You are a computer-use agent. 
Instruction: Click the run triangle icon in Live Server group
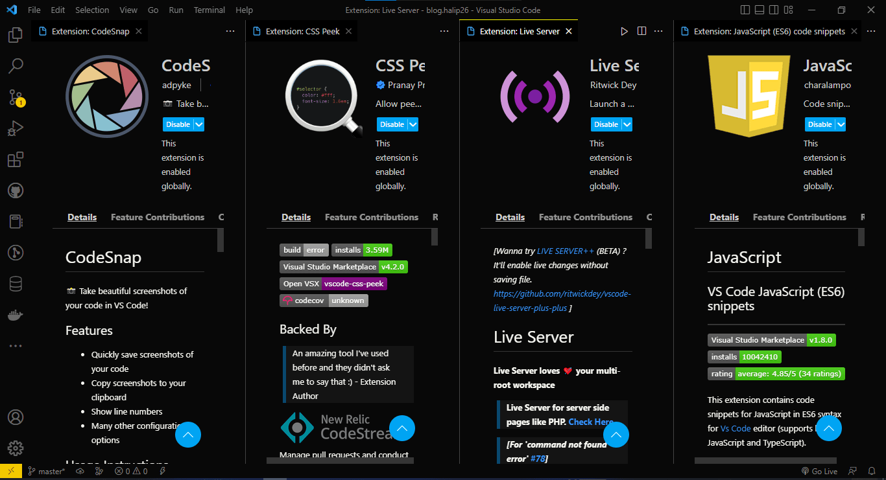click(x=624, y=31)
